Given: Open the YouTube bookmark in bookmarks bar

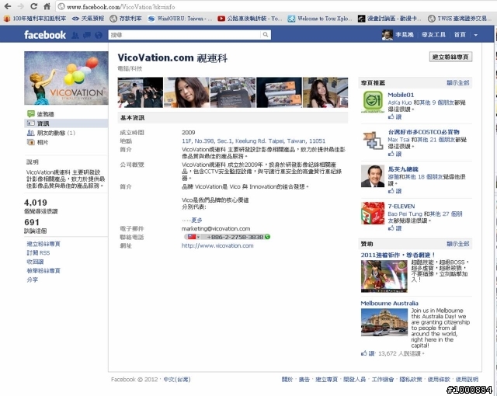Looking at the screenshot, I should coord(249,19).
